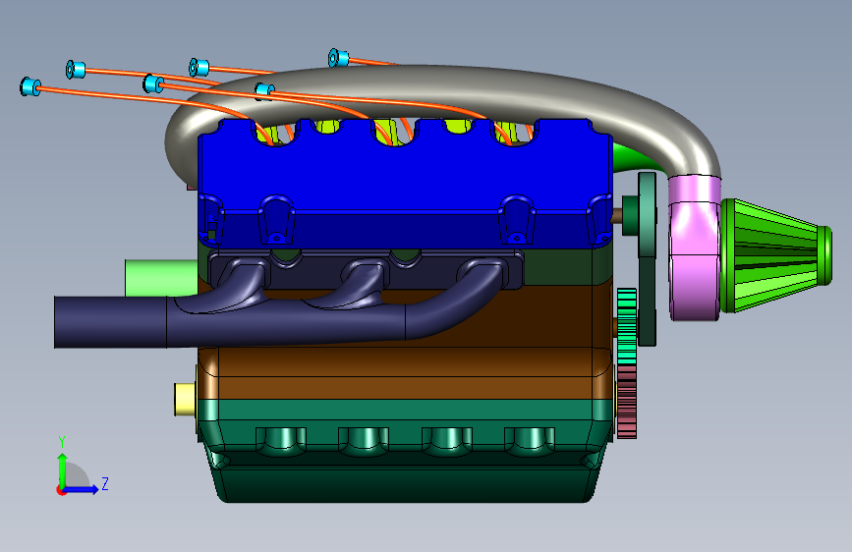852x552 pixels.
Task: Click the teal timing gear
Action: (627, 326)
